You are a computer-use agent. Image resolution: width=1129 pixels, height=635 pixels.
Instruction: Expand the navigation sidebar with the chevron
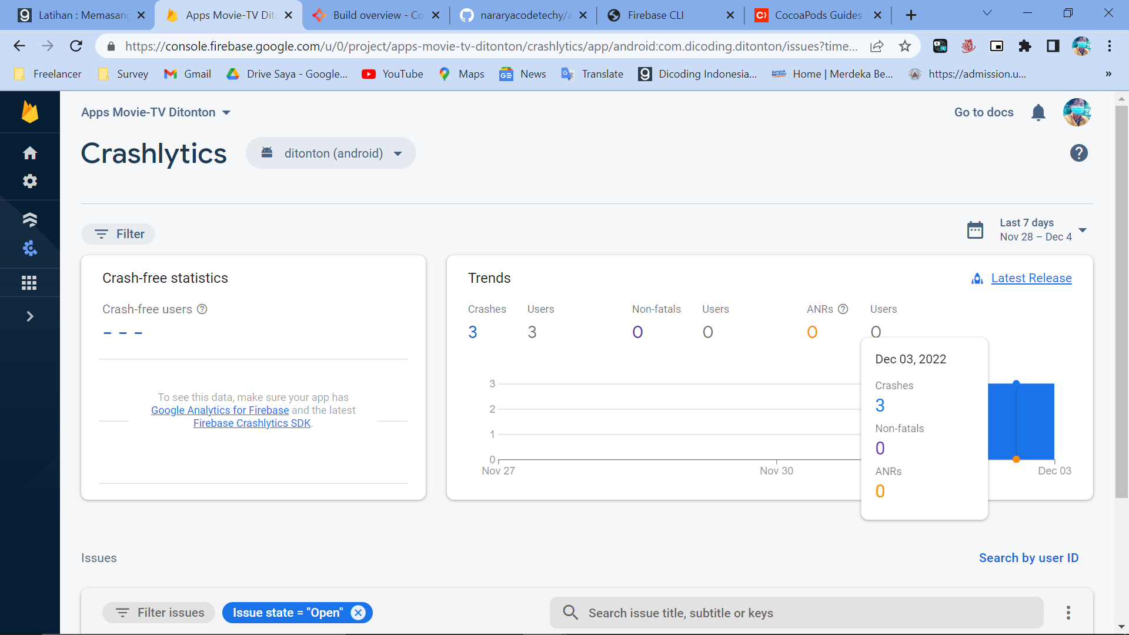tap(29, 316)
